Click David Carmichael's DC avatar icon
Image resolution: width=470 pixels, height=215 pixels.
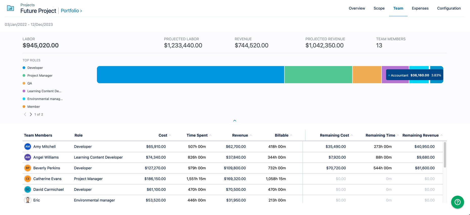tap(28, 189)
